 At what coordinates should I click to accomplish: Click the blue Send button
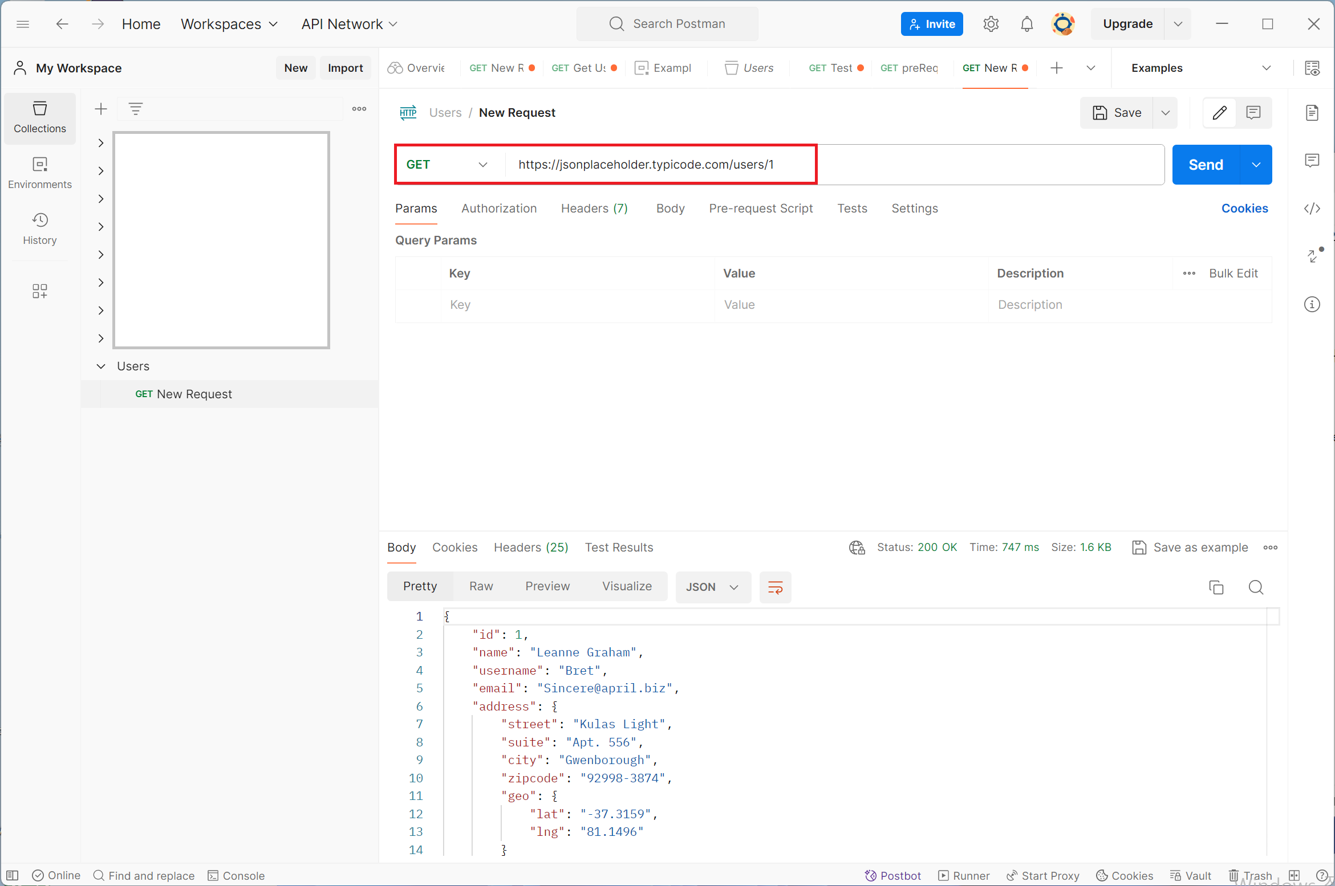(x=1205, y=165)
